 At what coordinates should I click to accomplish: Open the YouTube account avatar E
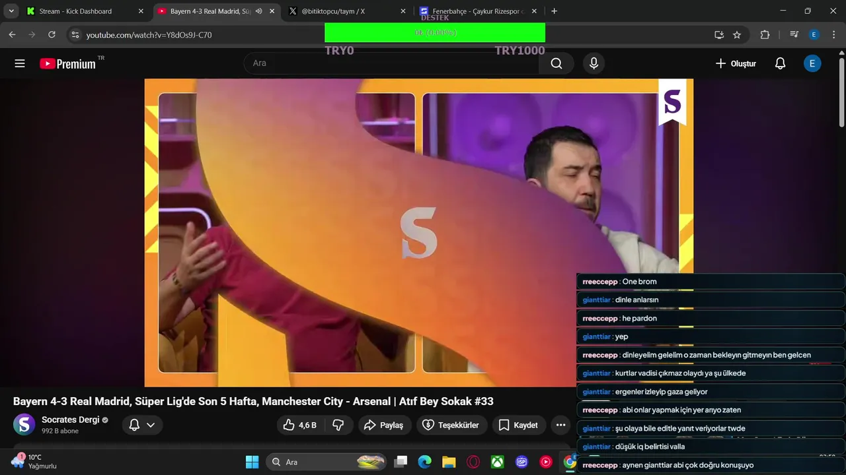[x=812, y=63]
